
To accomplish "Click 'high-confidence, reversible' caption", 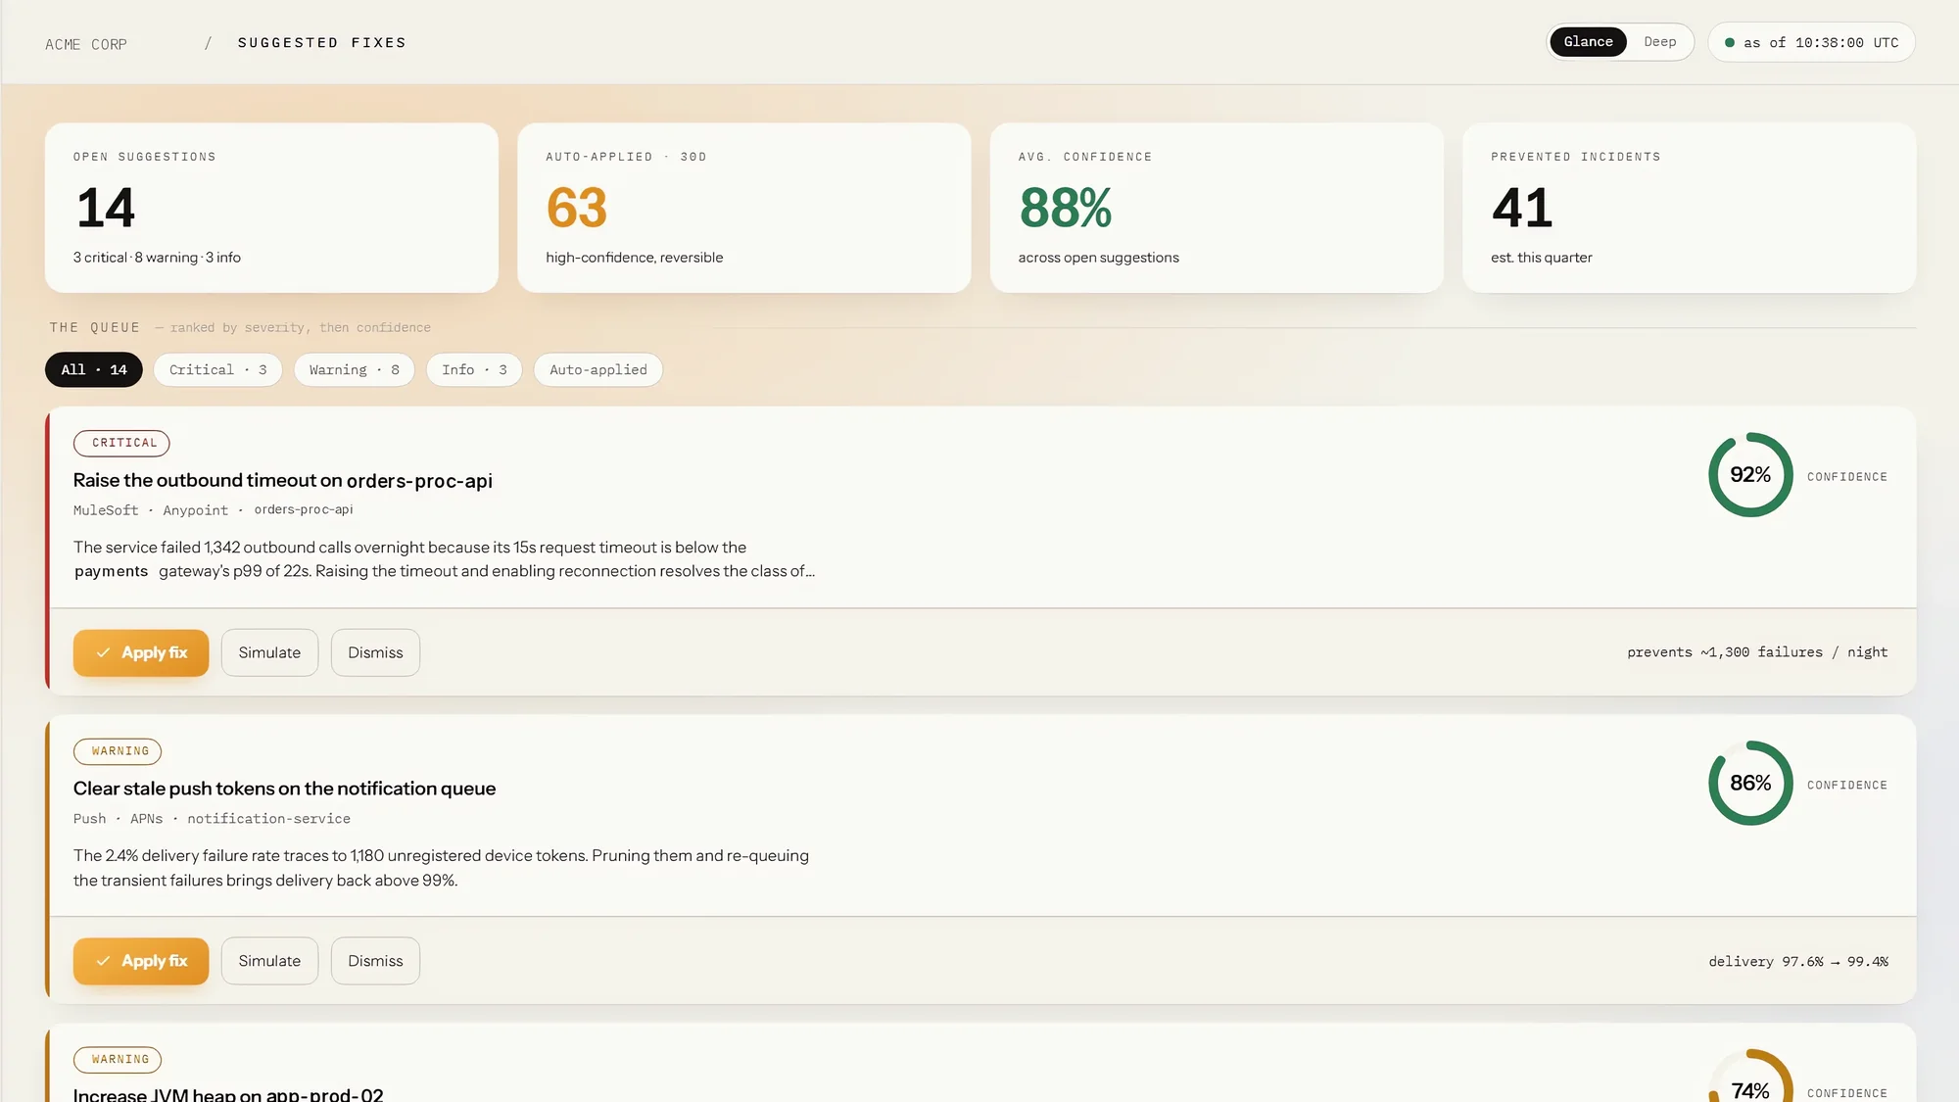I will pos(635,258).
